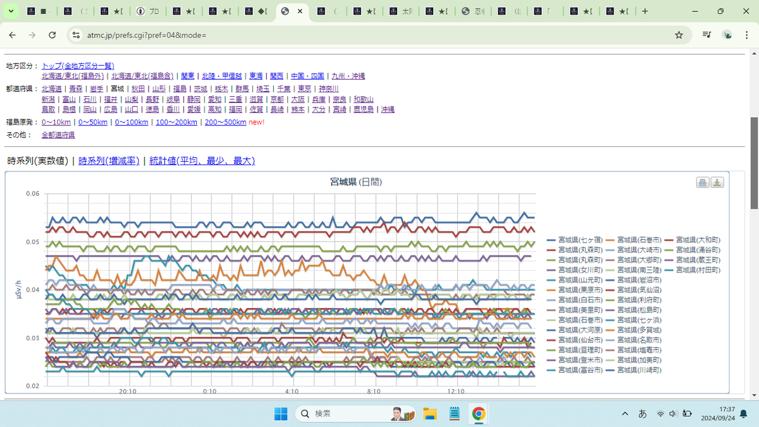This screenshot has width=759, height=427.
Task: Open File Explorer from the taskbar
Action: 430,414
